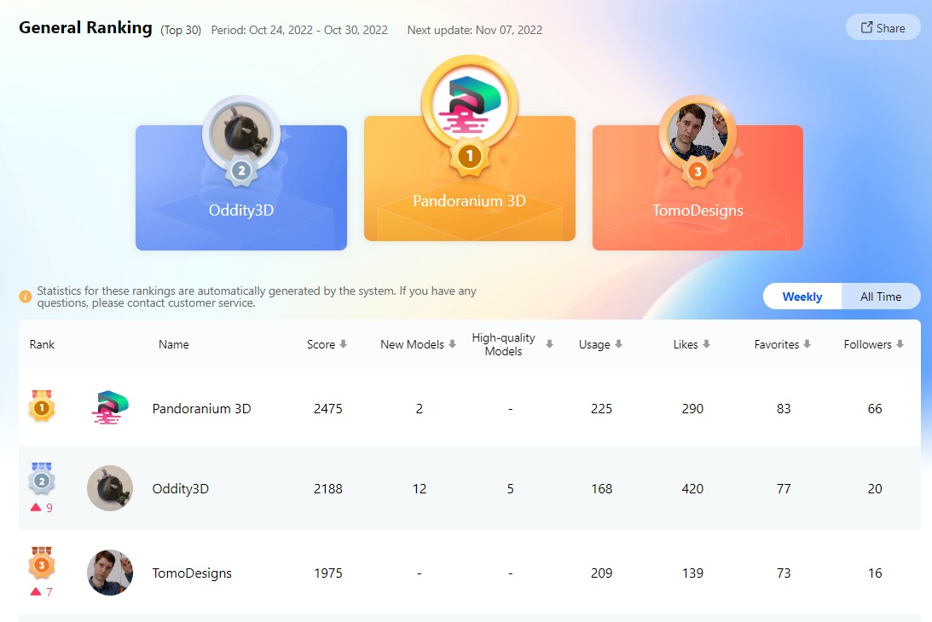Sort the table by Likes
This screenshot has width=932, height=622.
pos(705,344)
